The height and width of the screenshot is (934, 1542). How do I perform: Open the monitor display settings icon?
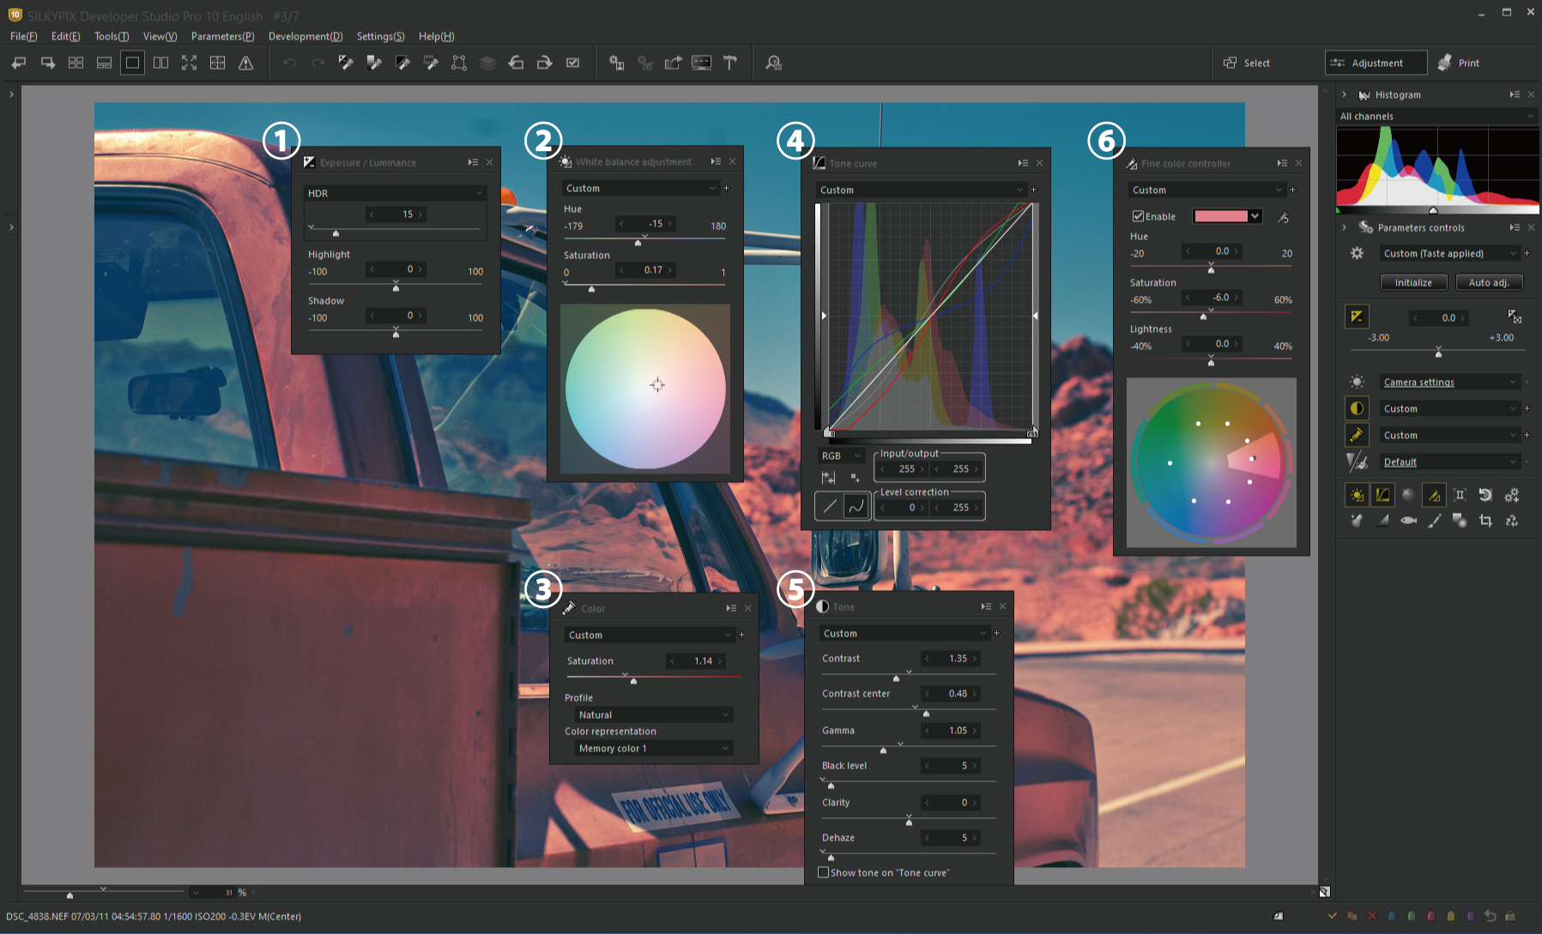pyautogui.click(x=702, y=63)
